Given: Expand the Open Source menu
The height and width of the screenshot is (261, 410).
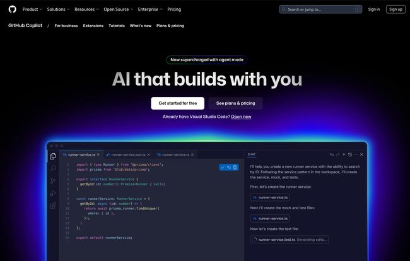Looking at the screenshot, I should pos(118,9).
